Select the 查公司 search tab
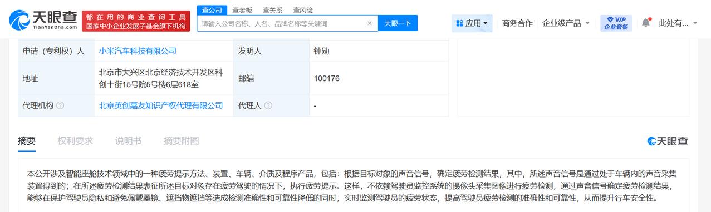This screenshot has width=711, height=212. point(212,10)
